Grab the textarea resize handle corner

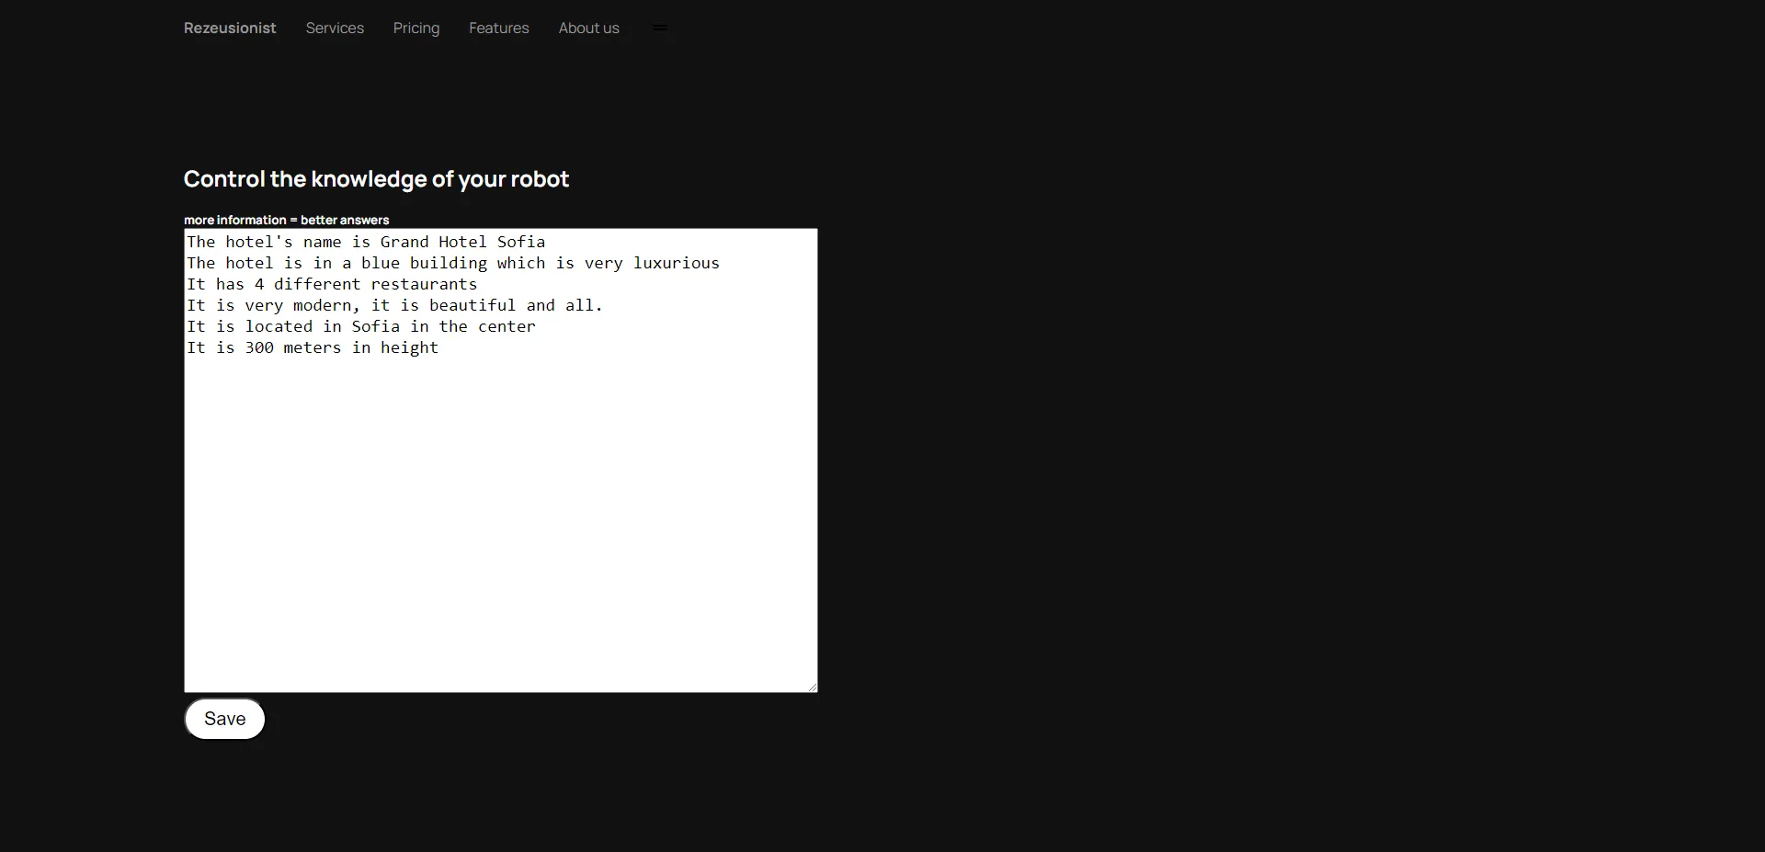(x=813, y=687)
